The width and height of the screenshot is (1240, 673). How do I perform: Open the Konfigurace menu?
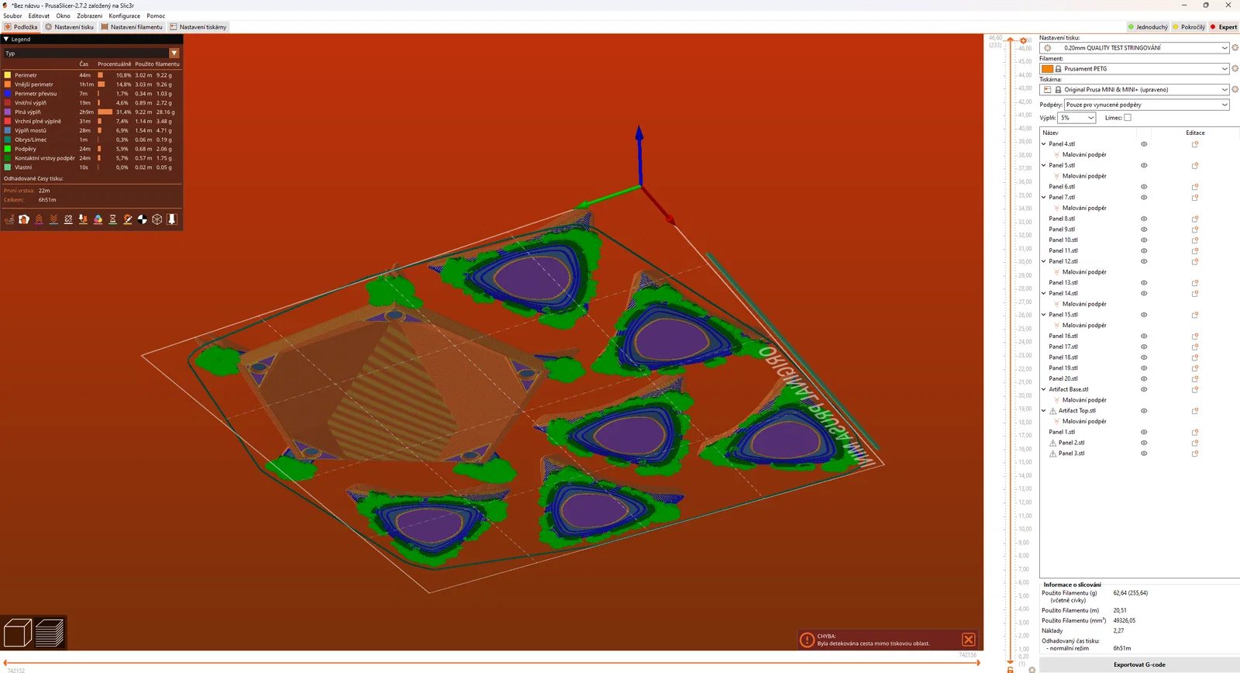[x=125, y=16]
